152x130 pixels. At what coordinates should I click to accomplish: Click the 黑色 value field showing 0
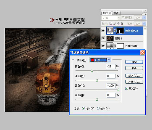111,95
